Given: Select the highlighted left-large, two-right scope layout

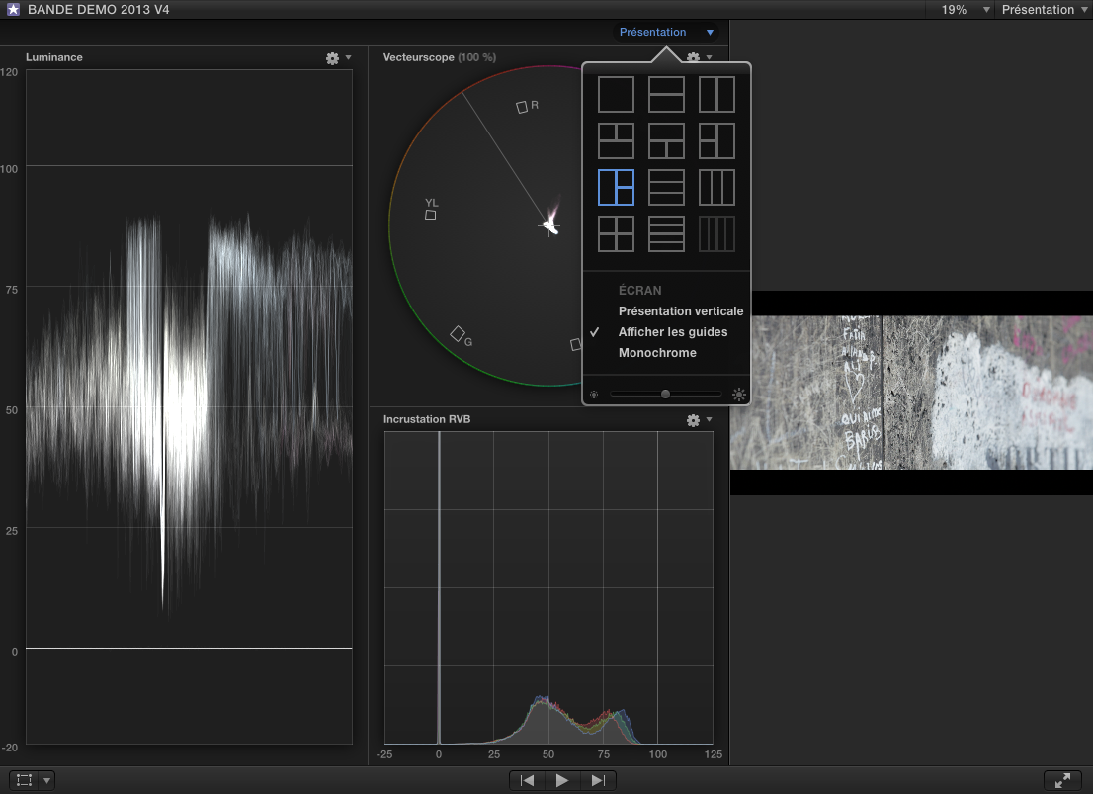Looking at the screenshot, I should point(617,187).
